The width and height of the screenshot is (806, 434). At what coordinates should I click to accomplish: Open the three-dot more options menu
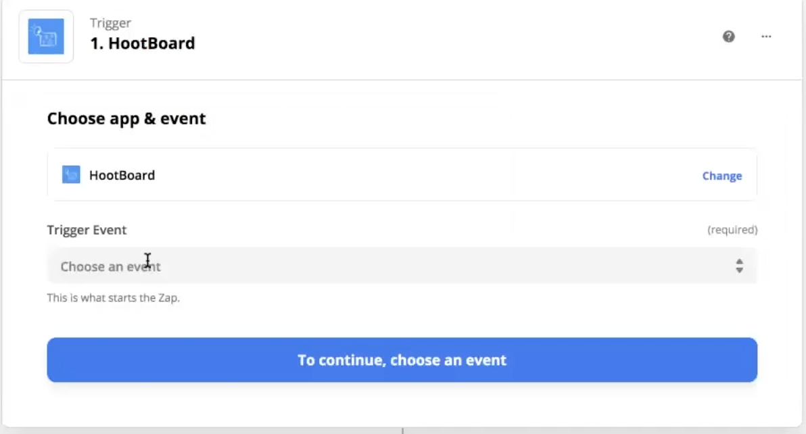tap(766, 37)
